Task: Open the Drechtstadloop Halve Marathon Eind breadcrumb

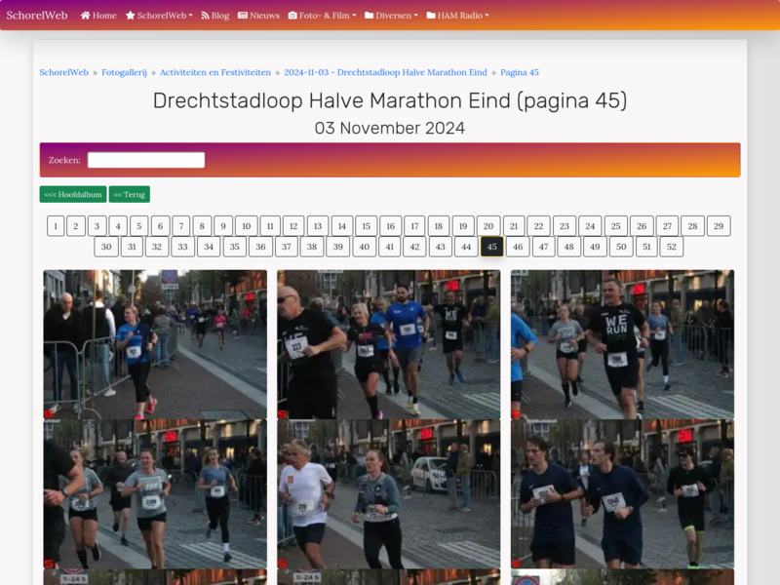Action: point(385,72)
